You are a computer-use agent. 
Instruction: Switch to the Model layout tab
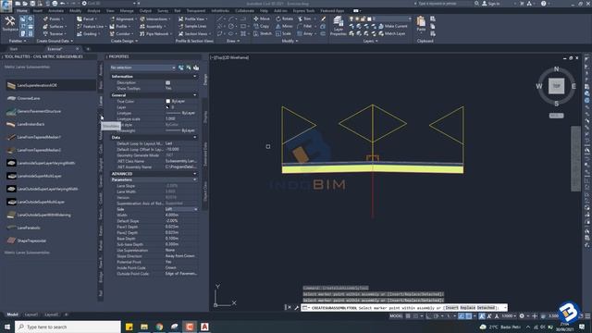[x=12, y=314]
